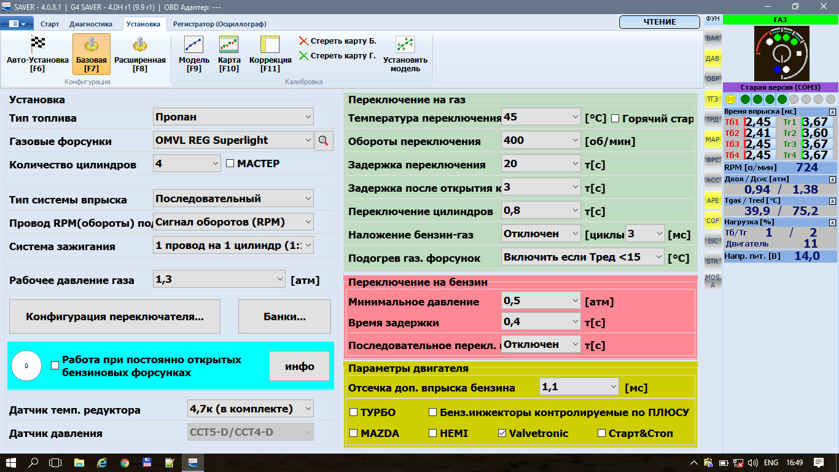Open Рабочее давление газа dropdown
839x472 pixels.
point(219,280)
